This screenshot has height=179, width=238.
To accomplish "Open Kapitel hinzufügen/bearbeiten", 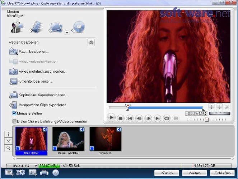I will pos(43,95).
